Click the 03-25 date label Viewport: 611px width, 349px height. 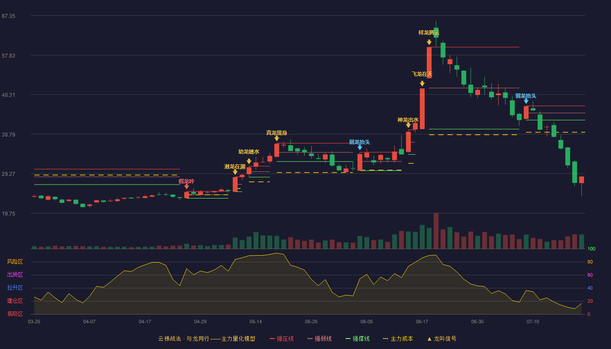point(34,322)
